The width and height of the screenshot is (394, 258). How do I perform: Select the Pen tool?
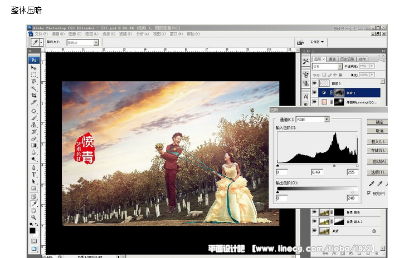pos(33,167)
